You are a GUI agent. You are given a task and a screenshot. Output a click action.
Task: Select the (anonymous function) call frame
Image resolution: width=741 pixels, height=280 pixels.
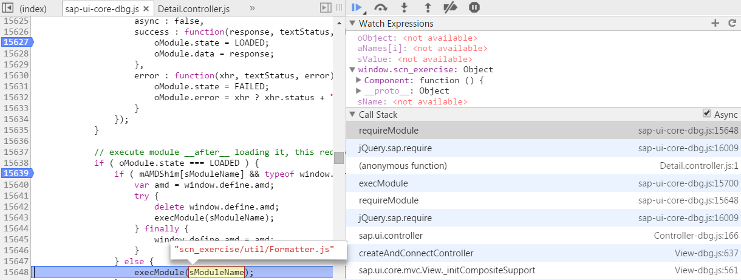(x=543, y=166)
